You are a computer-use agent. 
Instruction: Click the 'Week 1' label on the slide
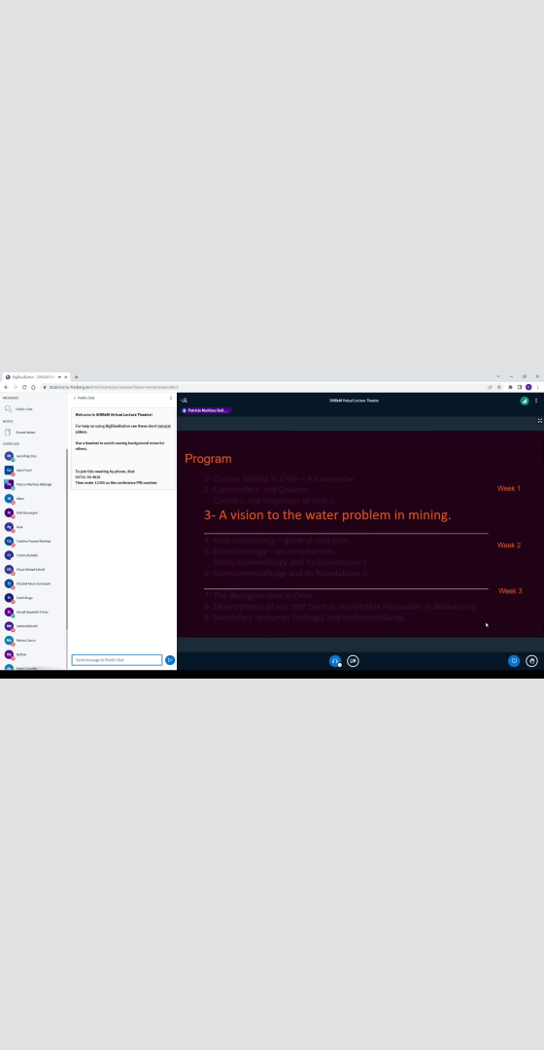[508, 488]
